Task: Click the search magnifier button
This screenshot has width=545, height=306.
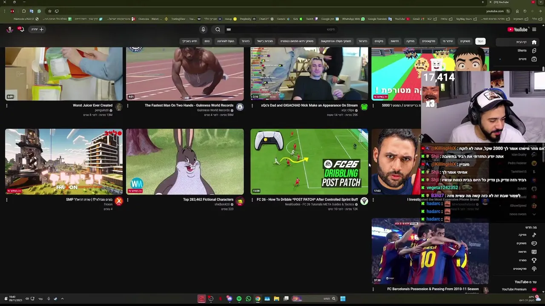Action: (218, 29)
